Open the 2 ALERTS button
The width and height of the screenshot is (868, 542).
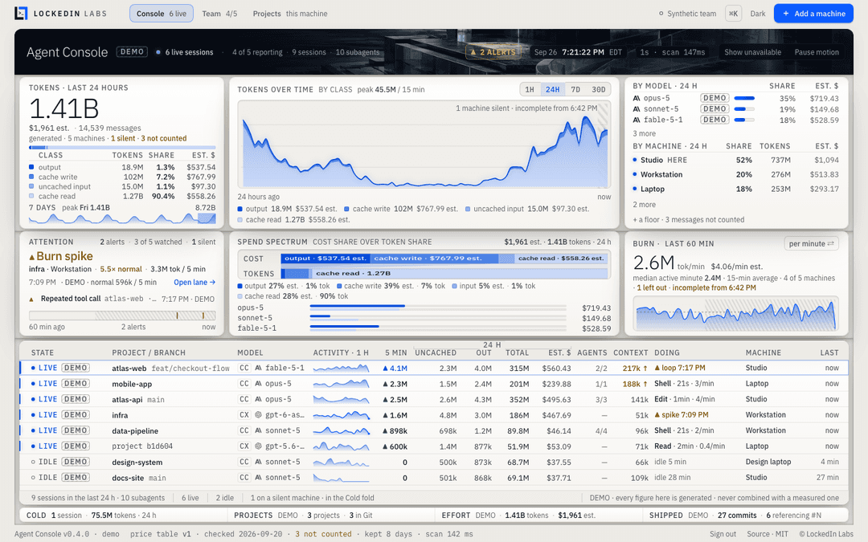493,52
